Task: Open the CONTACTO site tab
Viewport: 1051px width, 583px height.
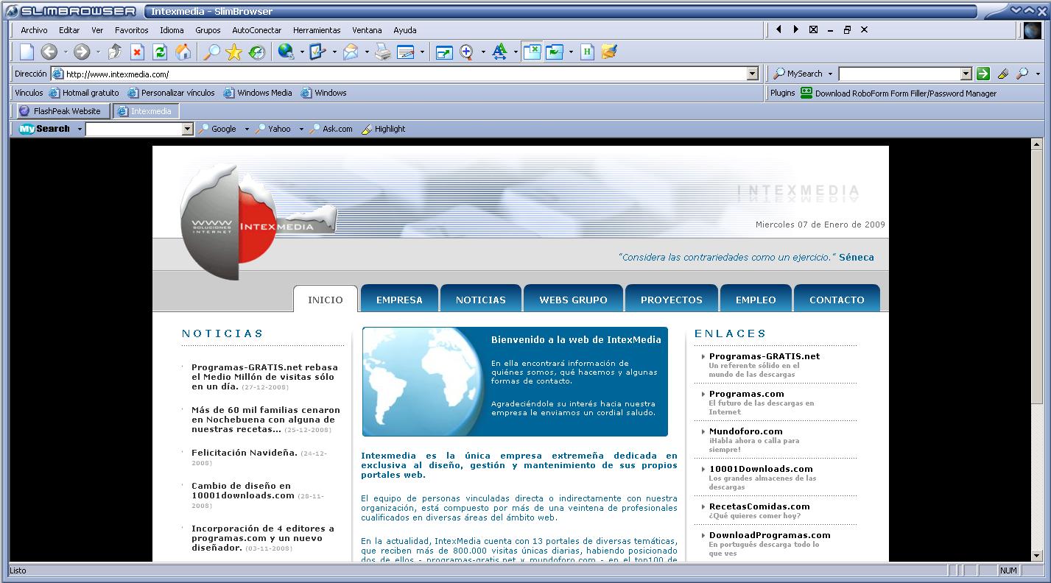Action: click(x=837, y=299)
